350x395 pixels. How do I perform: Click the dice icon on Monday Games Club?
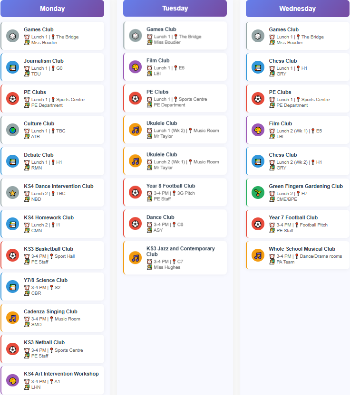pos(13,36)
